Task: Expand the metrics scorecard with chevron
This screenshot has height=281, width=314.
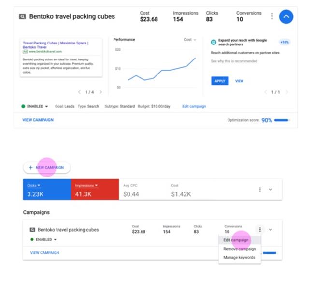Action: pos(271,190)
